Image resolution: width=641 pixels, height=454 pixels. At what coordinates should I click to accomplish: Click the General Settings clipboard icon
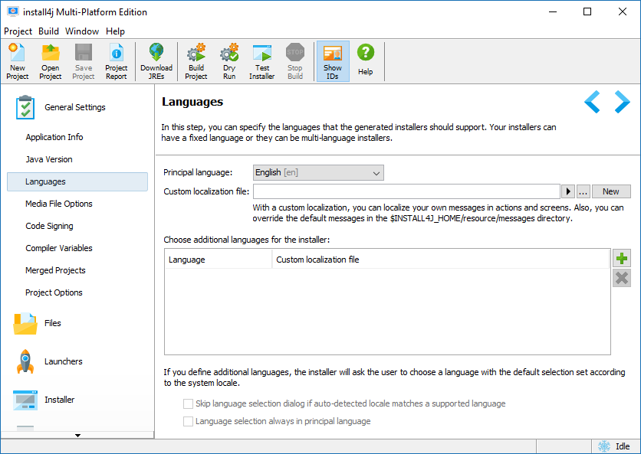[x=25, y=107]
